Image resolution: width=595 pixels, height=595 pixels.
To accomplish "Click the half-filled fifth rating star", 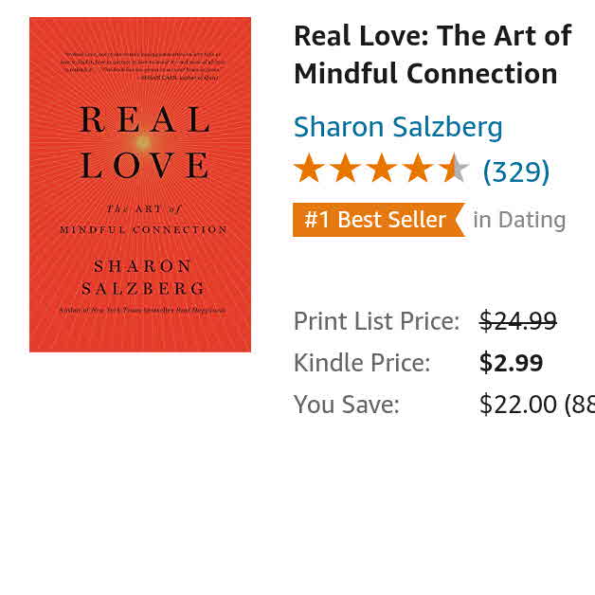I will [x=454, y=170].
